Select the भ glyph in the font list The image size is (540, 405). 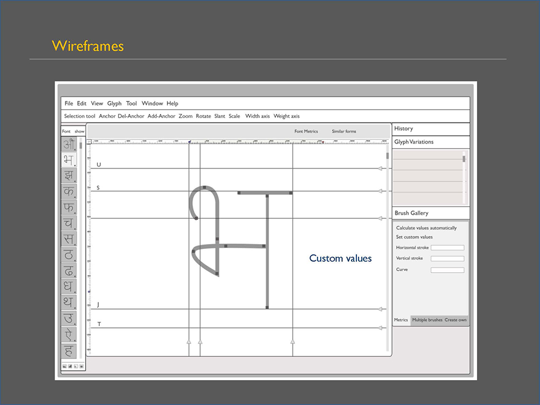click(69, 160)
